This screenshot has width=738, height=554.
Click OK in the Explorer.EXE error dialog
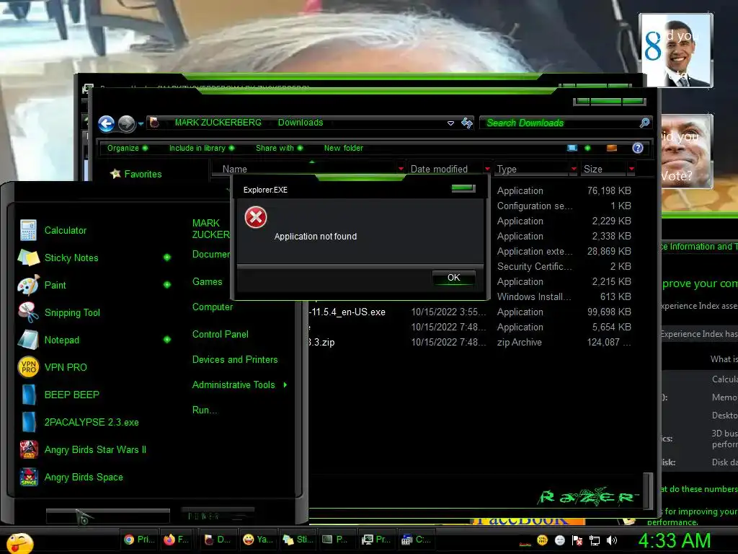(x=454, y=278)
